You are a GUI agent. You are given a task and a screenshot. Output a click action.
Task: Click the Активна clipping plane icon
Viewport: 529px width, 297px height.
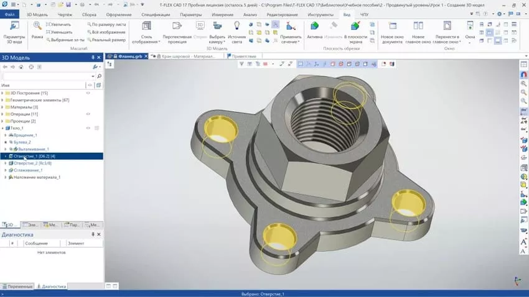(x=314, y=26)
